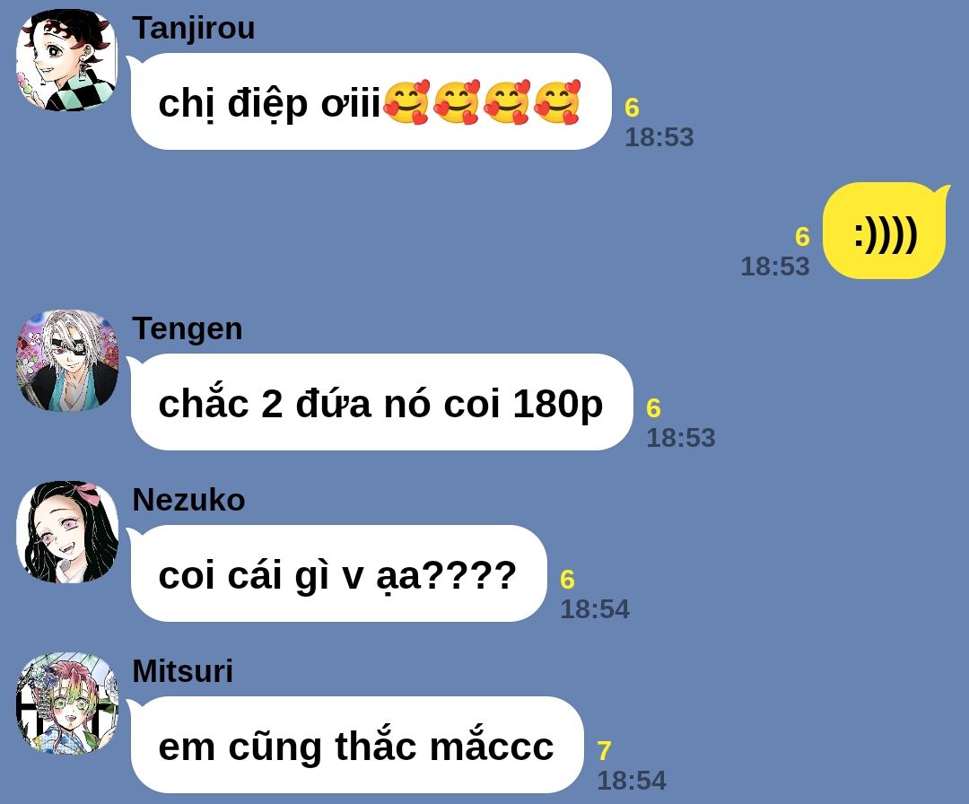Click last hearts emoji in Tanjirou's message

tap(557, 102)
